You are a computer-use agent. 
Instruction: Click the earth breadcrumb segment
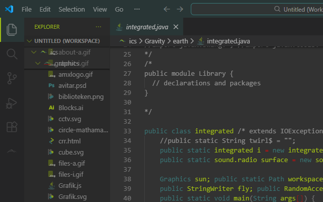tap(181, 41)
